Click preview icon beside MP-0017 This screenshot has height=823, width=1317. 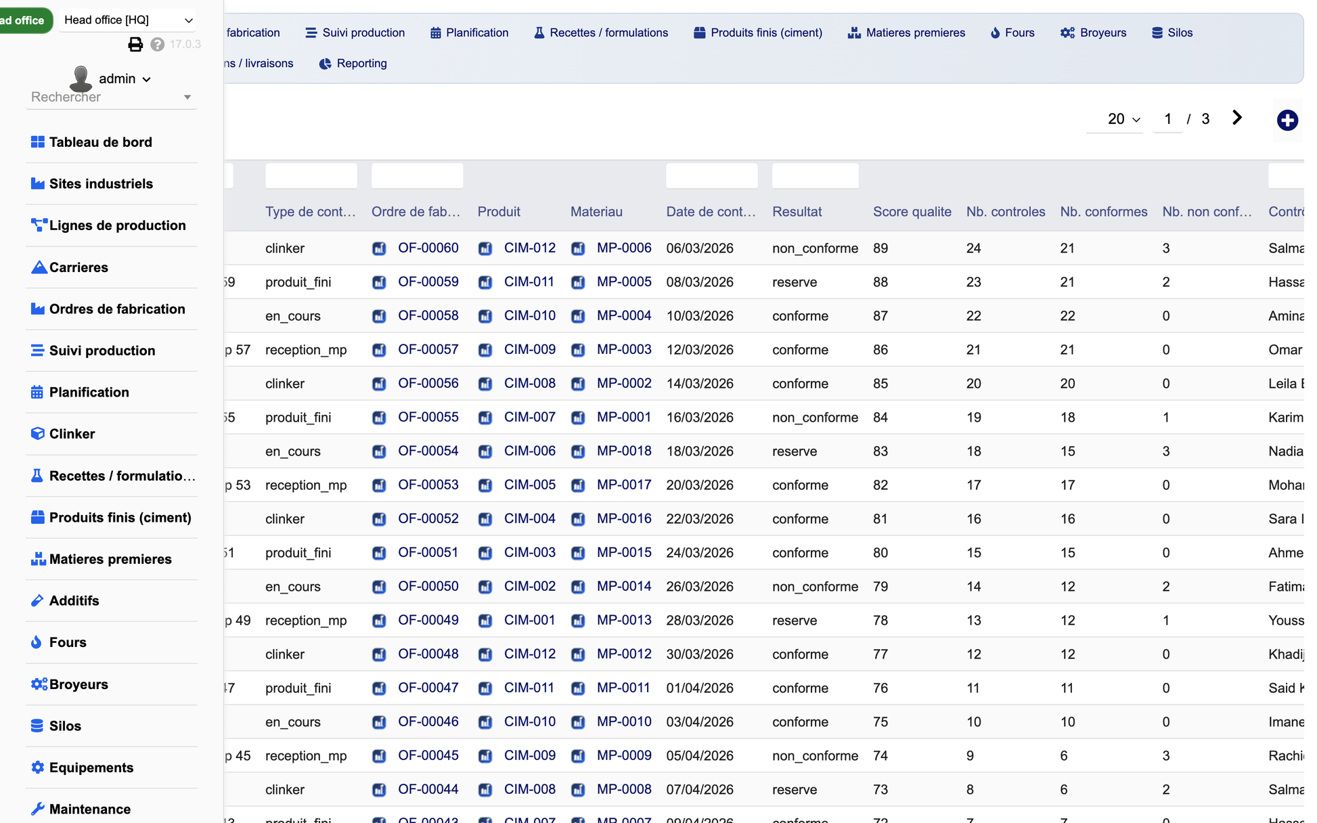578,486
